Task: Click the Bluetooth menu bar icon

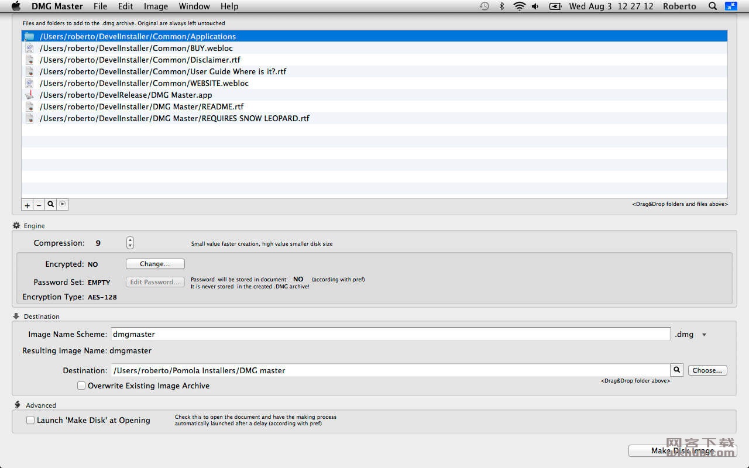Action: tap(501, 6)
